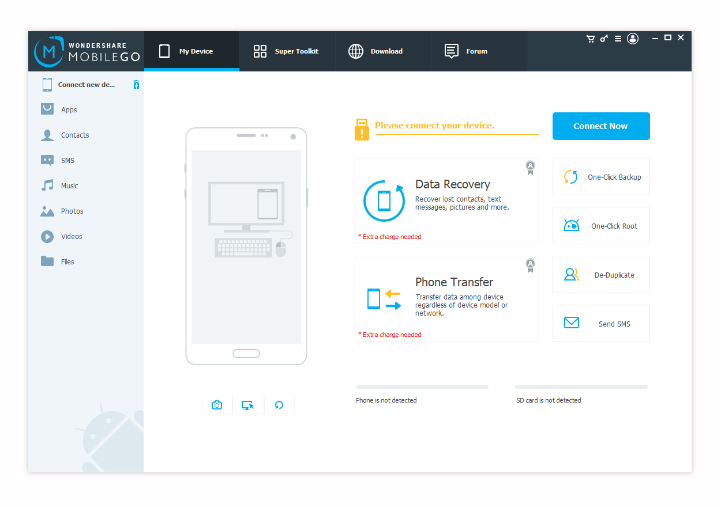
Task: Select Connect new device entry
Action: pos(86,85)
